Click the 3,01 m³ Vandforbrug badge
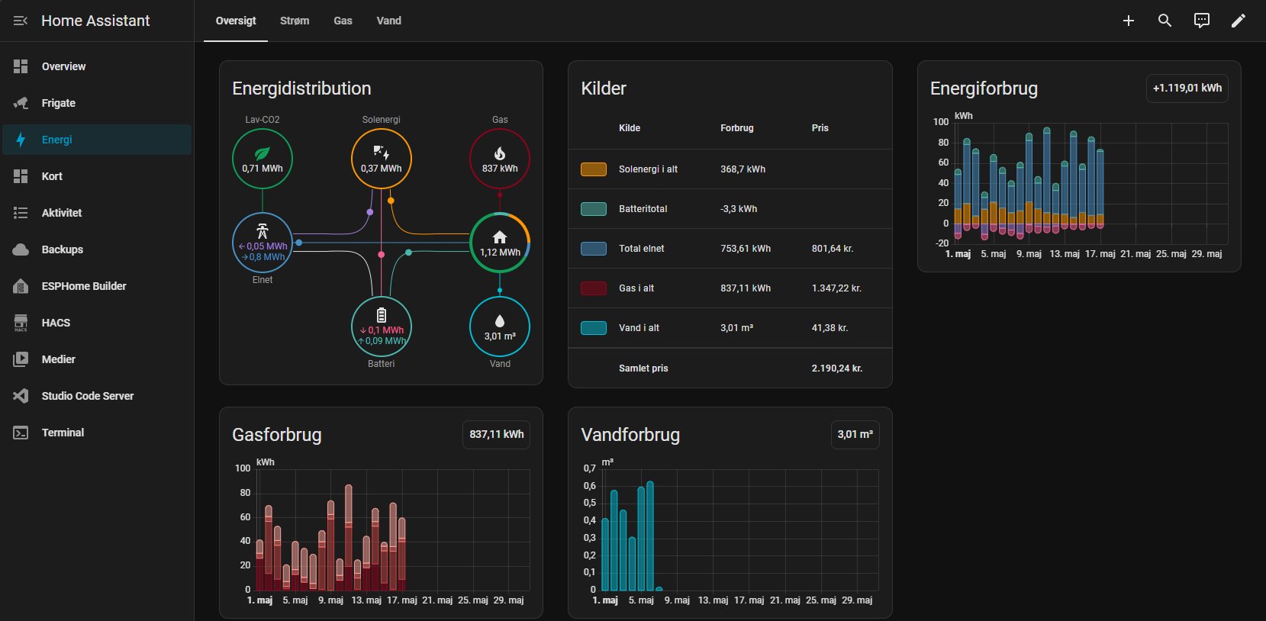Viewport: 1266px width, 621px height. tap(855, 435)
